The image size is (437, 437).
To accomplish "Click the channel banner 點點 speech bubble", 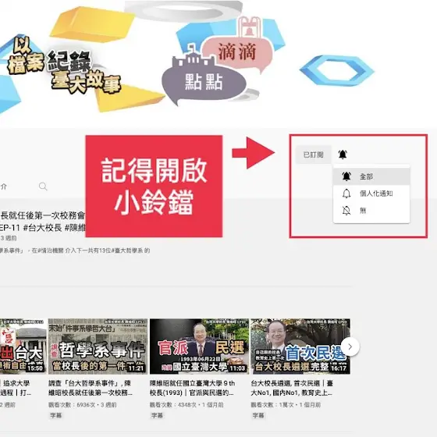I will pyautogui.click(x=204, y=82).
